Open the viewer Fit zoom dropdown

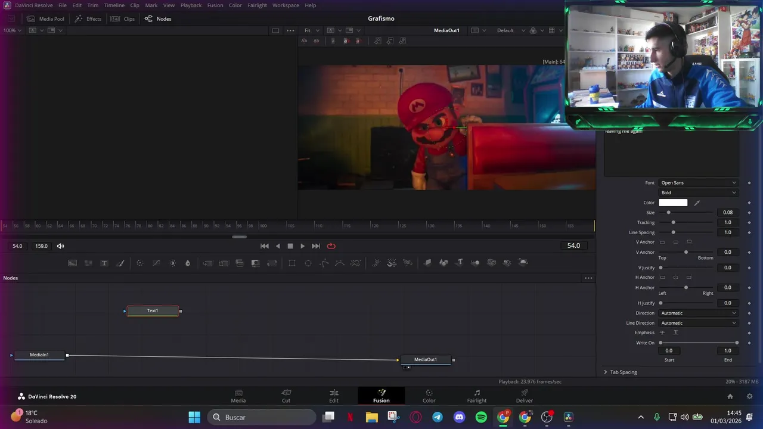tap(312, 30)
